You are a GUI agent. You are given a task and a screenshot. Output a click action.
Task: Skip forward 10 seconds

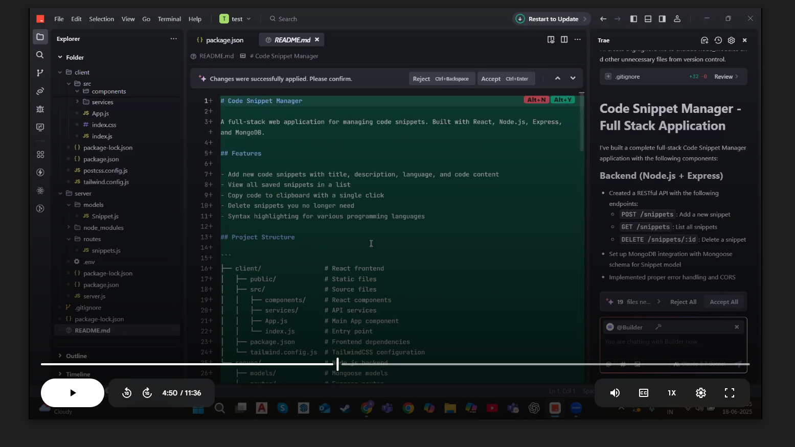[147, 393]
